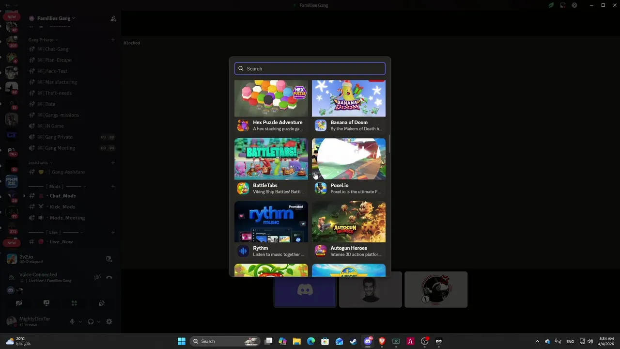Click the activity list scrollbar
The image size is (620, 349).
[389, 143]
